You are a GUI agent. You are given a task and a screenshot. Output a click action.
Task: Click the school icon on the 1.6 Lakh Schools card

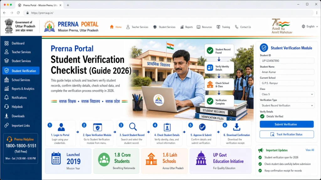point(151,159)
